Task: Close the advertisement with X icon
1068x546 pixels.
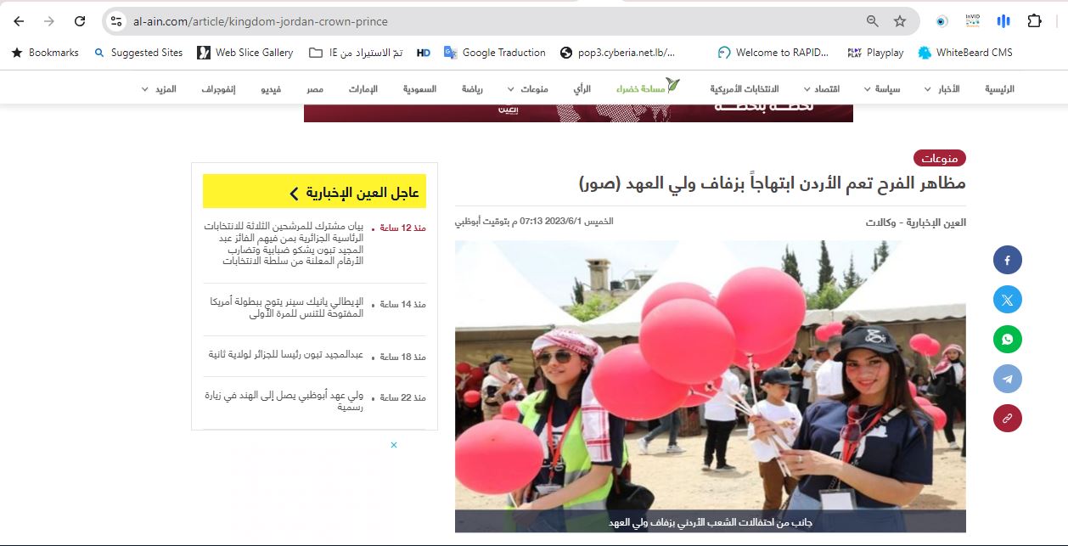Action: pyautogui.click(x=394, y=445)
